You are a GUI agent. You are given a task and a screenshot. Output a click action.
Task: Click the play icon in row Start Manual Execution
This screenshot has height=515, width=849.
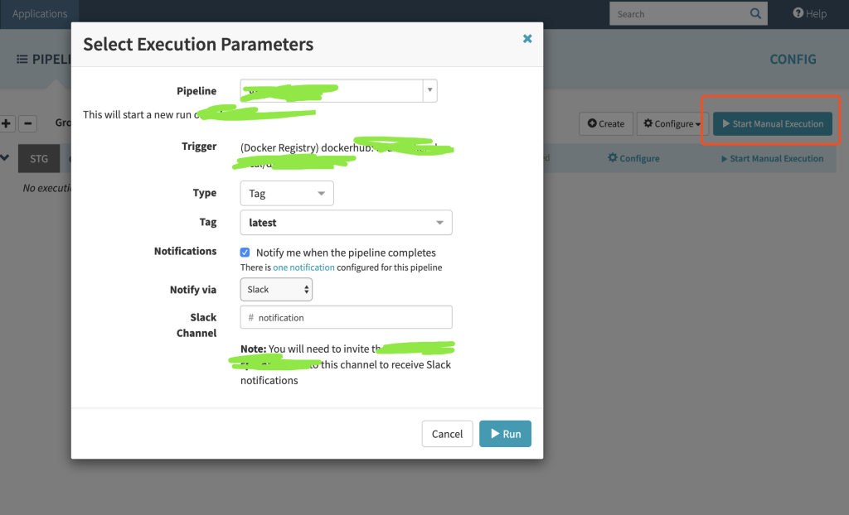725,158
